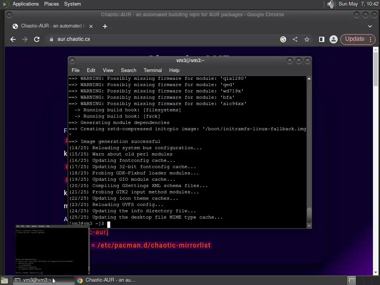This screenshot has width=380, height=285.
Task: Click the Chrome page vertical scrollbar thumb
Action: [376, 69]
